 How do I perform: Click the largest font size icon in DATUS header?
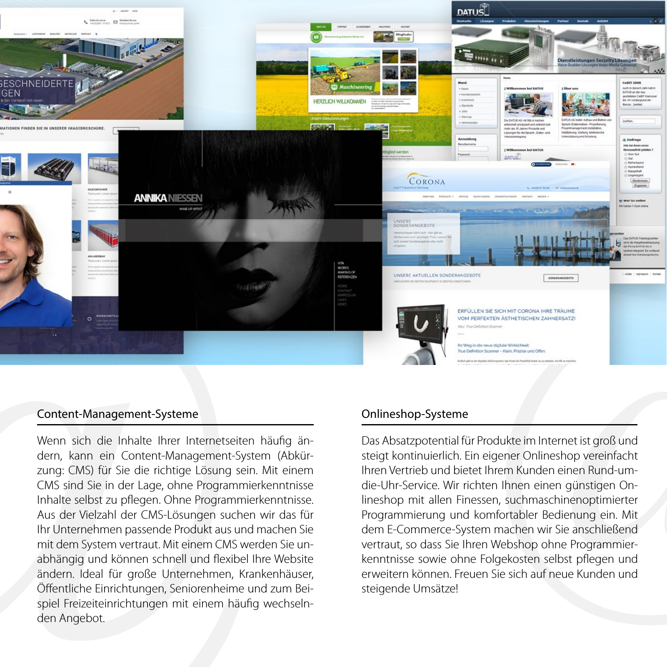[661, 21]
